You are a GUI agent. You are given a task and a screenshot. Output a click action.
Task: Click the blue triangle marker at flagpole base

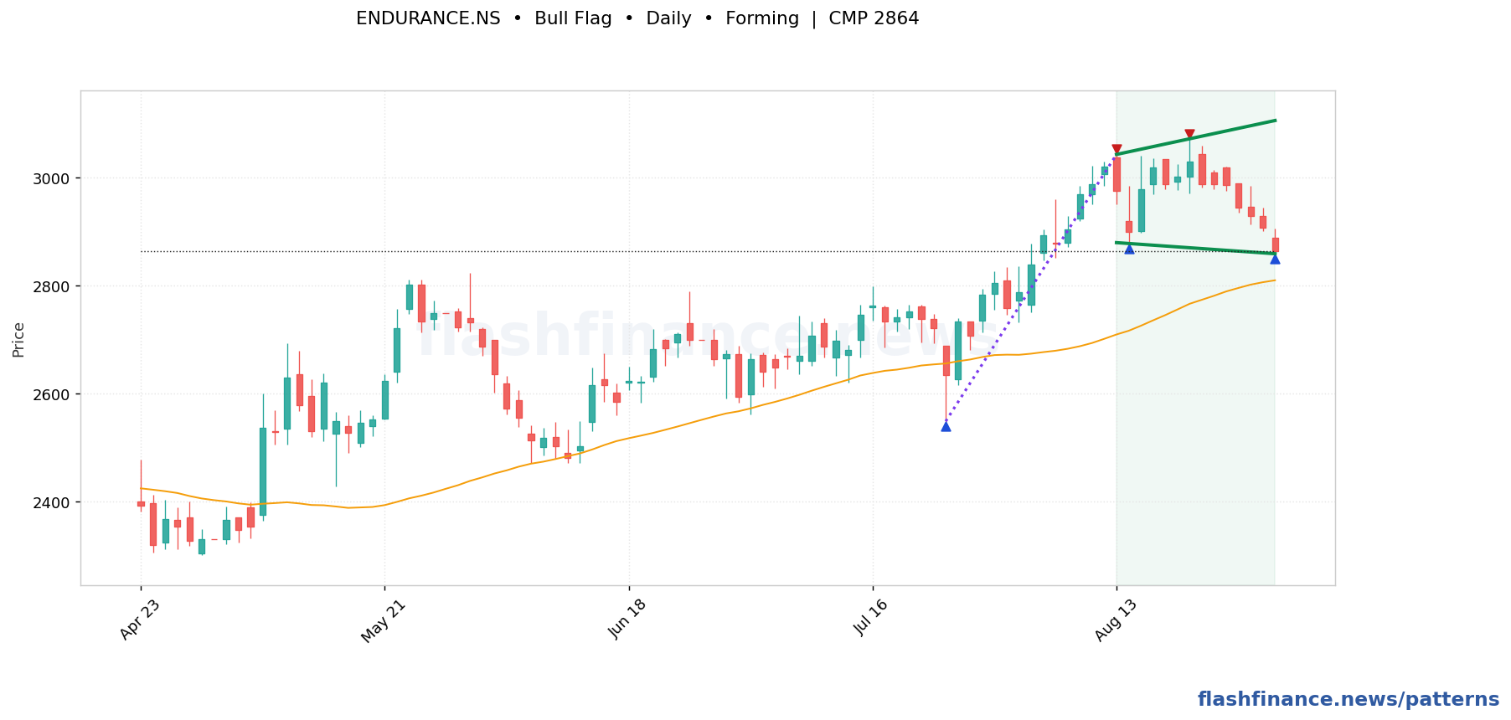[946, 426]
